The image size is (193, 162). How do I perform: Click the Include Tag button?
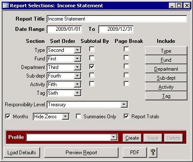[x=166, y=96]
